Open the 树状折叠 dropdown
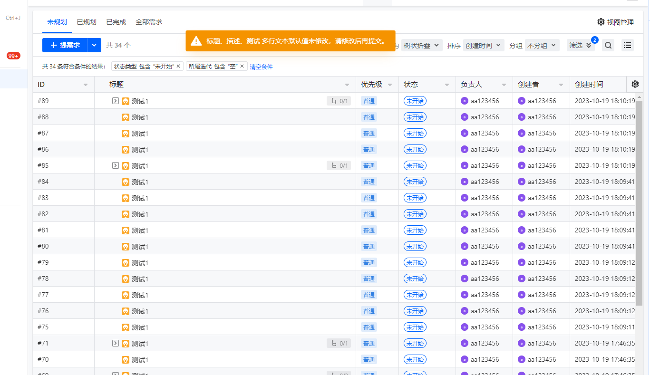Viewport: 650px width, 375px height. (x=422, y=46)
